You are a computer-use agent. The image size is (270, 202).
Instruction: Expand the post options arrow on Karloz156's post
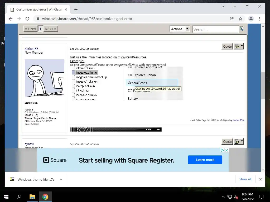click(242, 46)
